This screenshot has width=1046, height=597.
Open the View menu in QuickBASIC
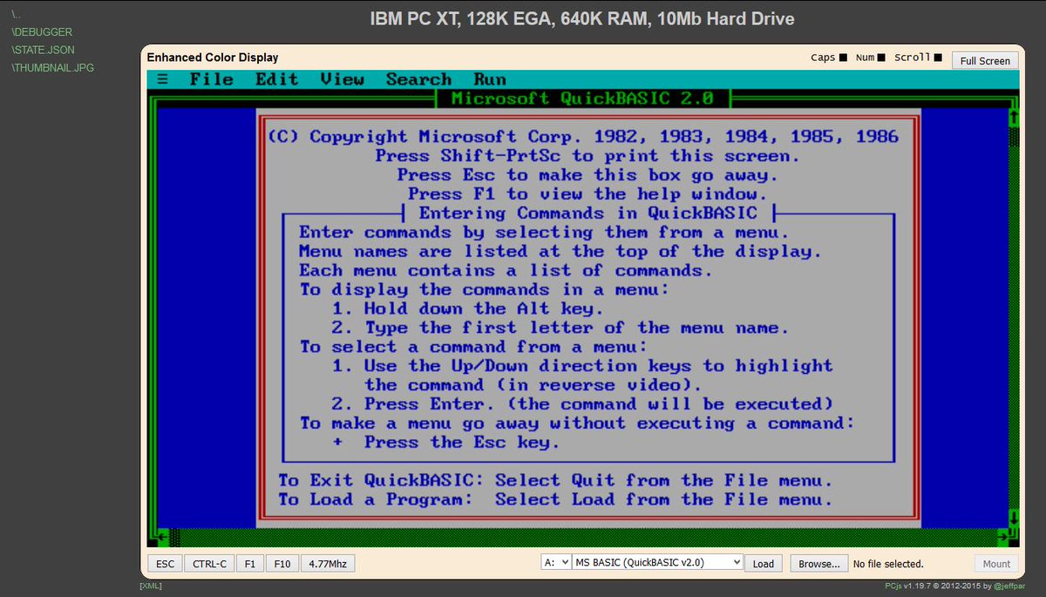(x=343, y=79)
